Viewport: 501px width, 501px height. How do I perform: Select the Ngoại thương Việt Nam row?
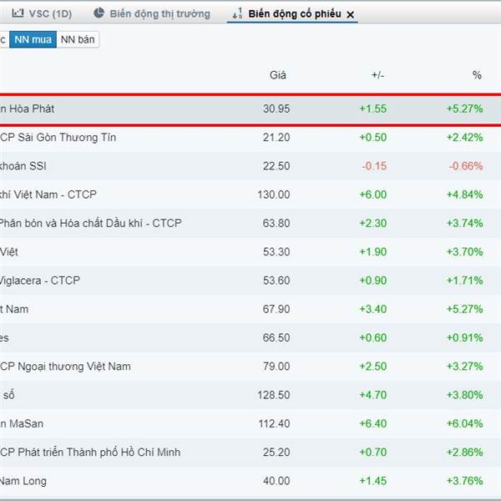(250, 367)
